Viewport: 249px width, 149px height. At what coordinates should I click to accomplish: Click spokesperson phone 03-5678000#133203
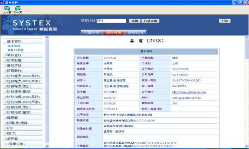tap(187, 80)
